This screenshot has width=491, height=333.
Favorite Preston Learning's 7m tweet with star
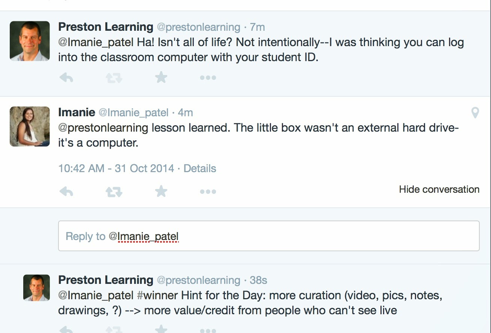tap(161, 78)
